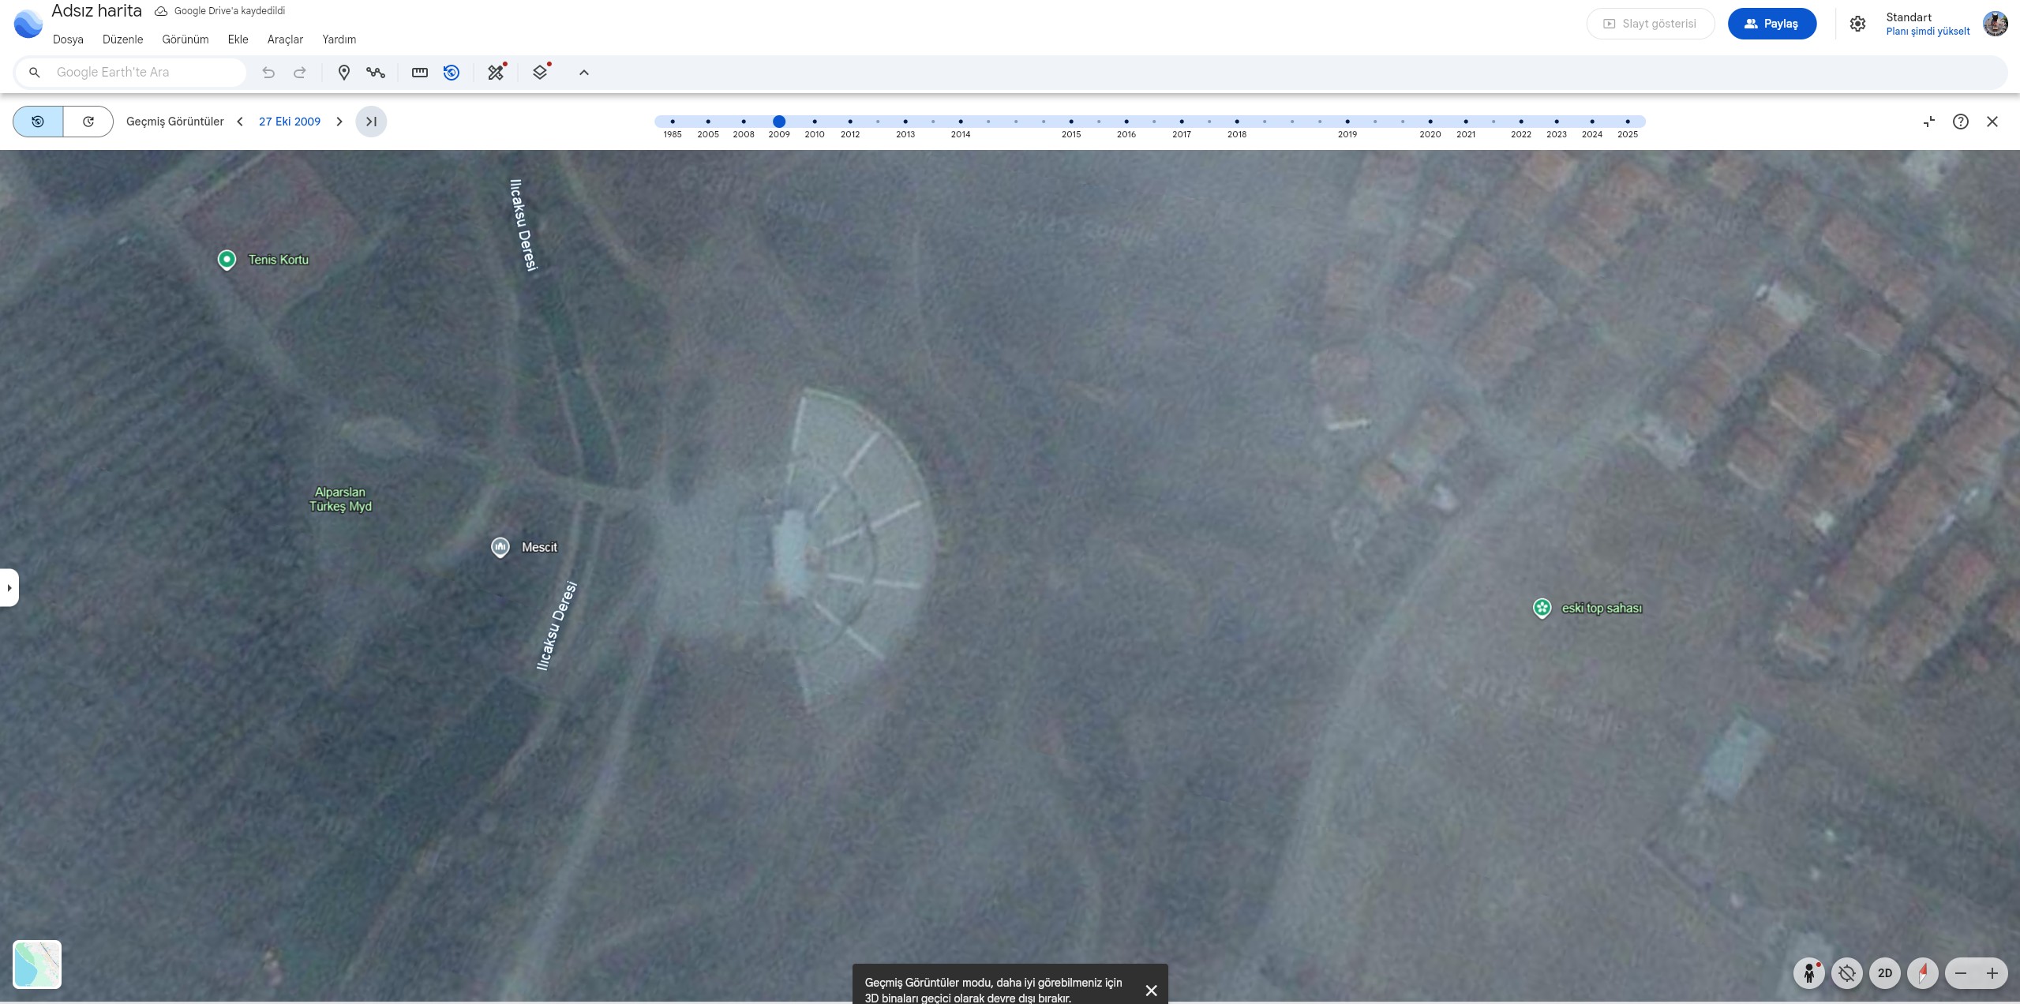Open the measure ruler tool
Screen dimensions: 2020x1004
pyautogui.click(x=420, y=73)
